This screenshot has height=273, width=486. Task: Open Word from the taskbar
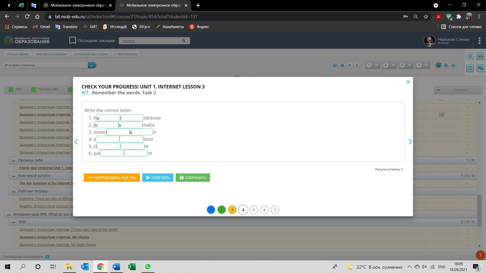click(x=116, y=267)
